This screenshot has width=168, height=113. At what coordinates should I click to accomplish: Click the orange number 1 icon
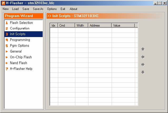[7, 23]
